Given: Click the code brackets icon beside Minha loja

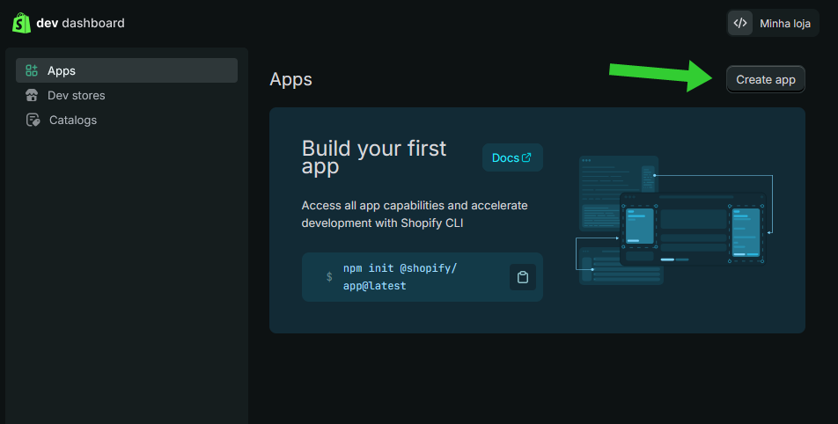Looking at the screenshot, I should (740, 24).
